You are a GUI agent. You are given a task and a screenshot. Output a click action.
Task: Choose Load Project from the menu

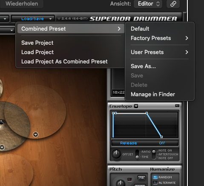point(37,52)
